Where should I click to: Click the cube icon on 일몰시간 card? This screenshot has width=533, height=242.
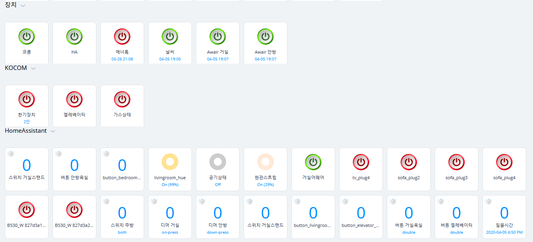tap(488, 201)
